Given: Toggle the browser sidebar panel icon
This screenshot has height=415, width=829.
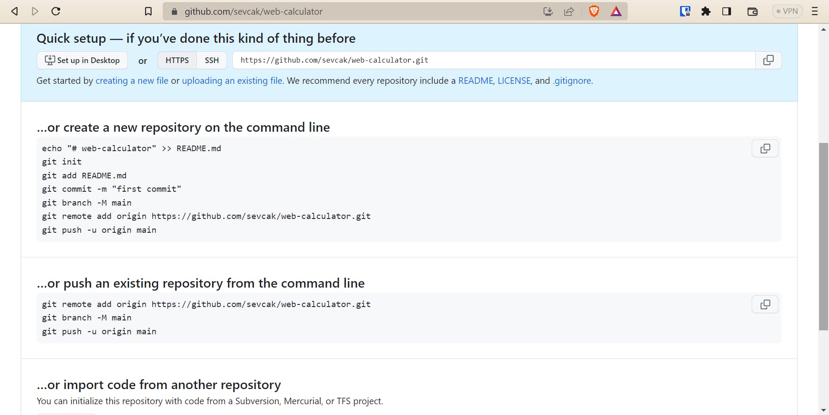Looking at the screenshot, I should click(x=727, y=11).
